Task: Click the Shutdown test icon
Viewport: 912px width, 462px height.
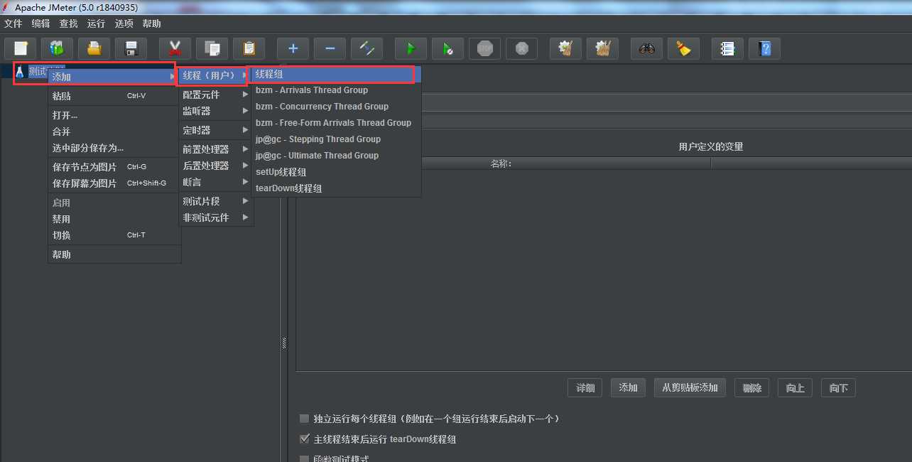Action: tap(521, 48)
